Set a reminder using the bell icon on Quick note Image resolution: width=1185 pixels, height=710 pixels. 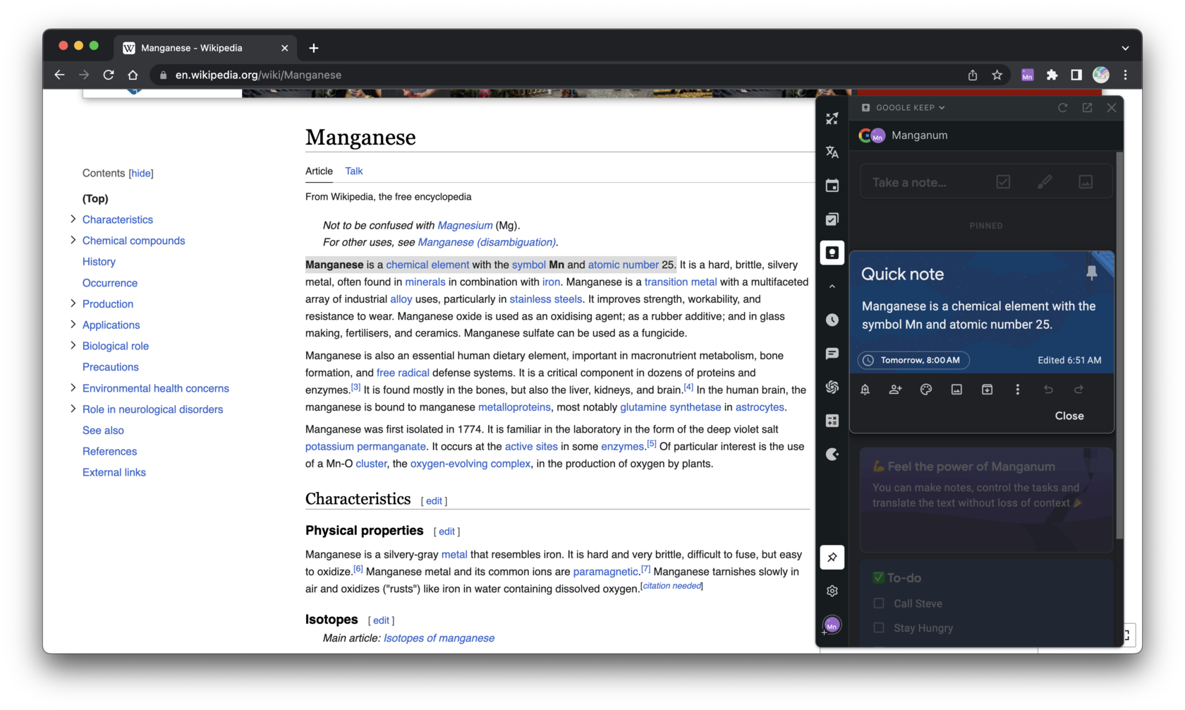(864, 389)
